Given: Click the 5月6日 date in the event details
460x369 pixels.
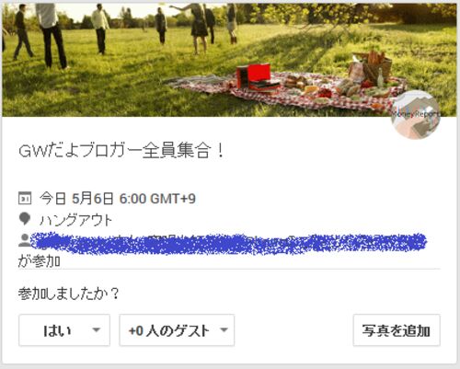Looking at the screenshot, I should click(x=92, y=199).
